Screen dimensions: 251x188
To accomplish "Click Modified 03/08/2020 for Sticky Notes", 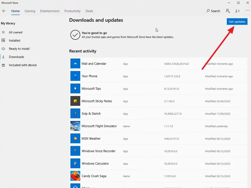I will (x=218, y=101).
